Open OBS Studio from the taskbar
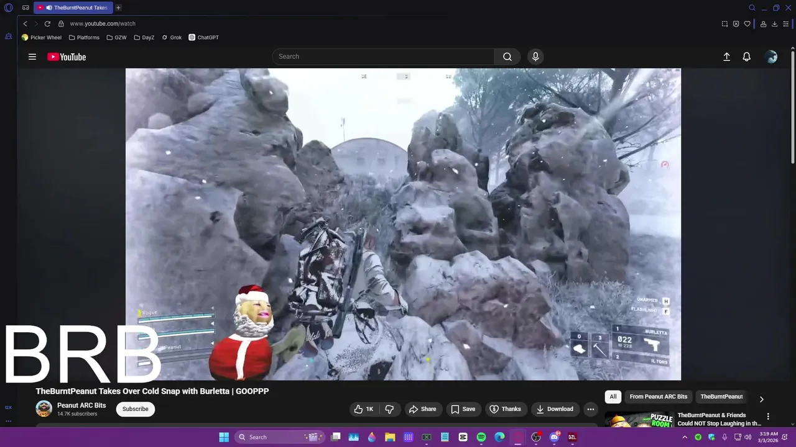 pyautogui.click(x=536, y=437)
